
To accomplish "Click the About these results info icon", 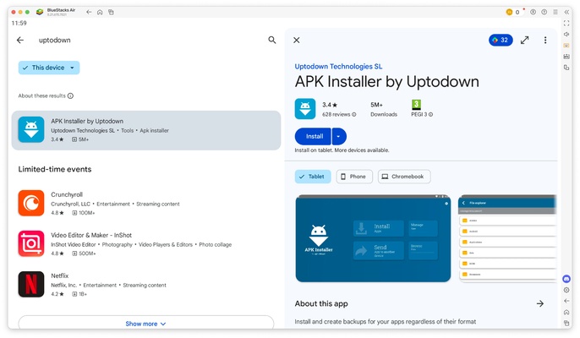I will coord(70,95).
